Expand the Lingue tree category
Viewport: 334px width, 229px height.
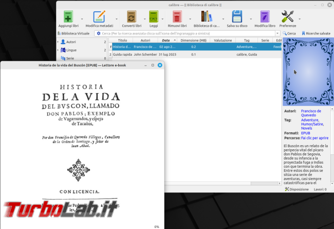58,50
